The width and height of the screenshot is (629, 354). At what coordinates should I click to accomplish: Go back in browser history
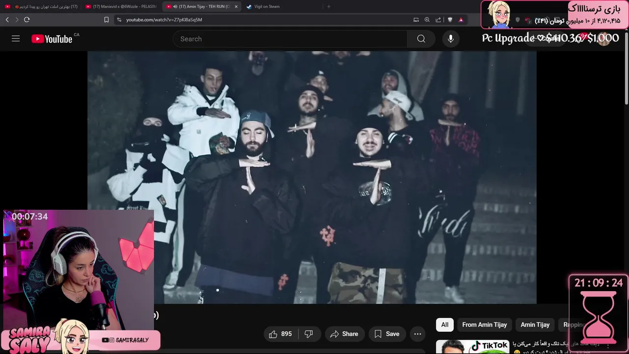[7, 20]
